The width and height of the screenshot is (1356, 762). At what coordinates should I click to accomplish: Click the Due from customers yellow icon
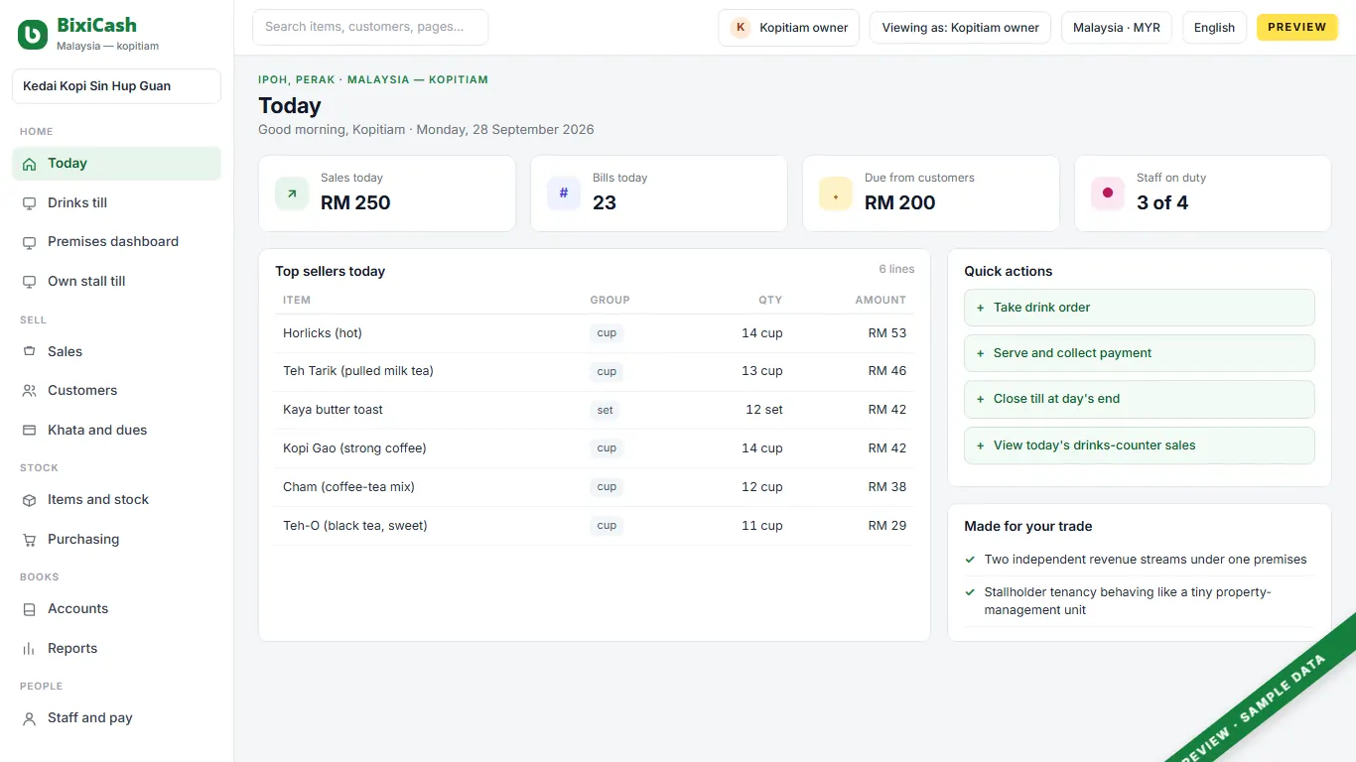836,193
